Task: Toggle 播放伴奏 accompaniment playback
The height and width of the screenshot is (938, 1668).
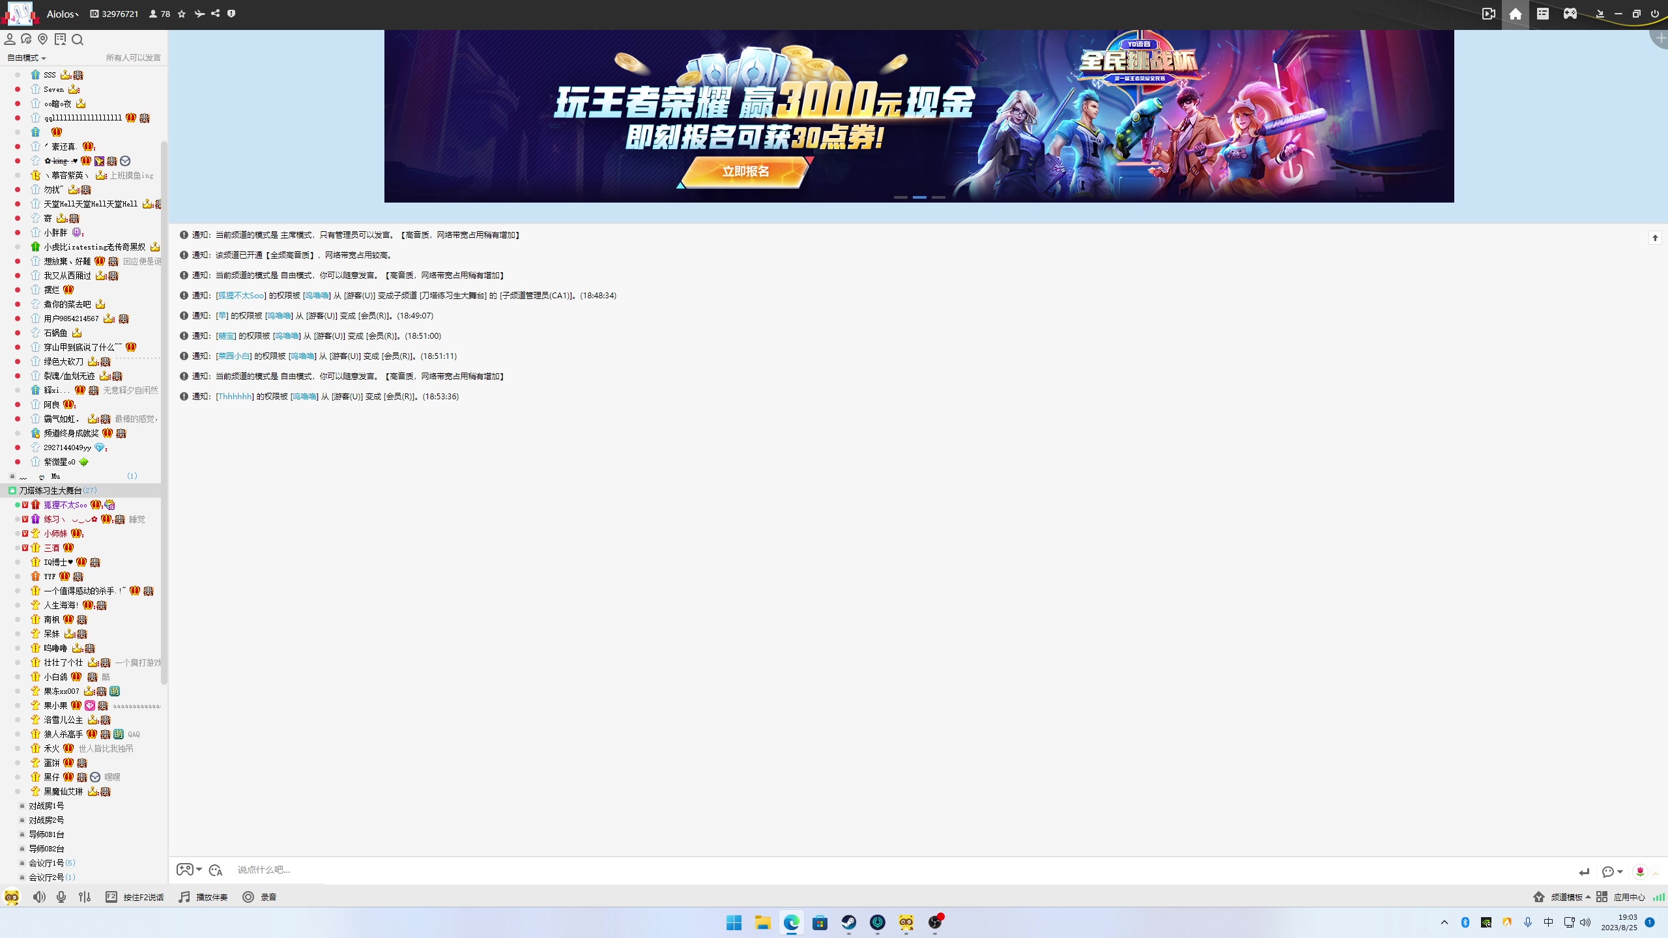Action: [203, 897]
